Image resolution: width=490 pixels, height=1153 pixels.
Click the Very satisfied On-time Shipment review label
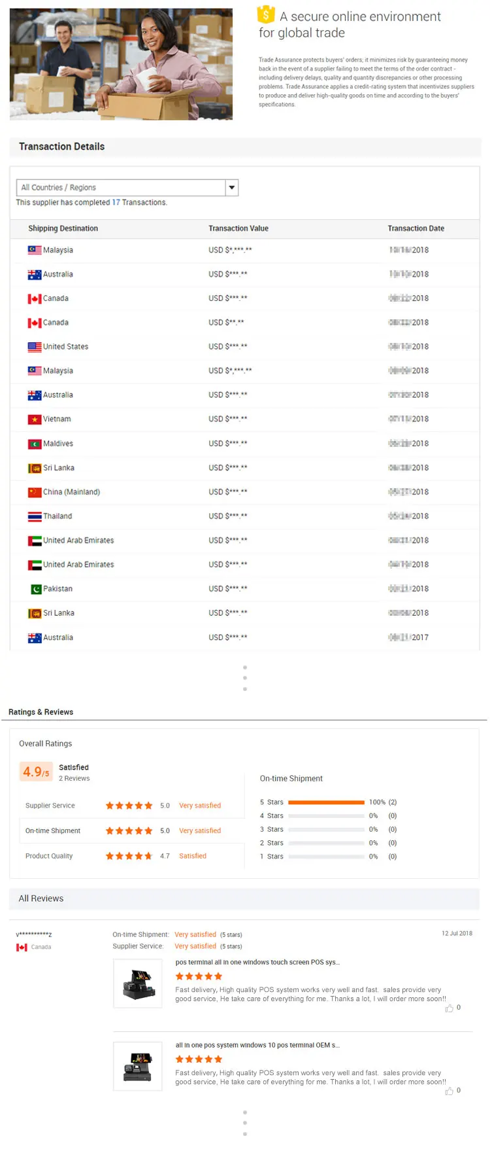[195, 935]
